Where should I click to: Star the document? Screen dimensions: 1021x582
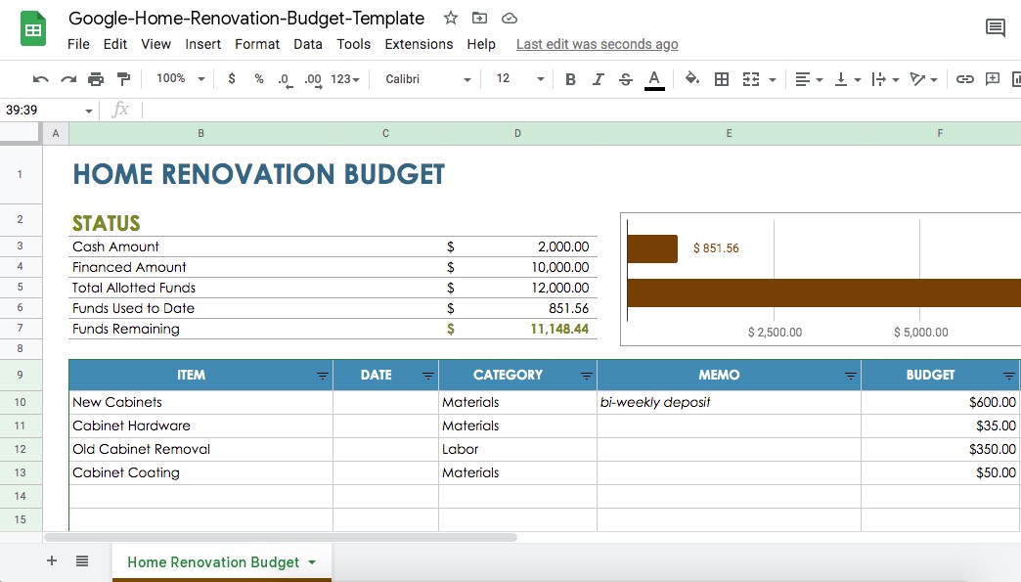pos(451,19)
